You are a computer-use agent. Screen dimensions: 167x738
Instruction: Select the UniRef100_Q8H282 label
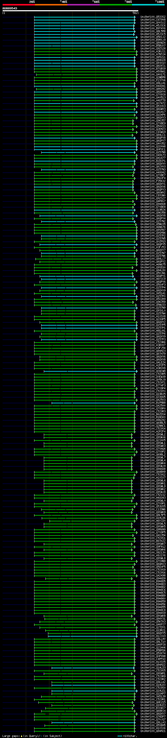[153, 89]
